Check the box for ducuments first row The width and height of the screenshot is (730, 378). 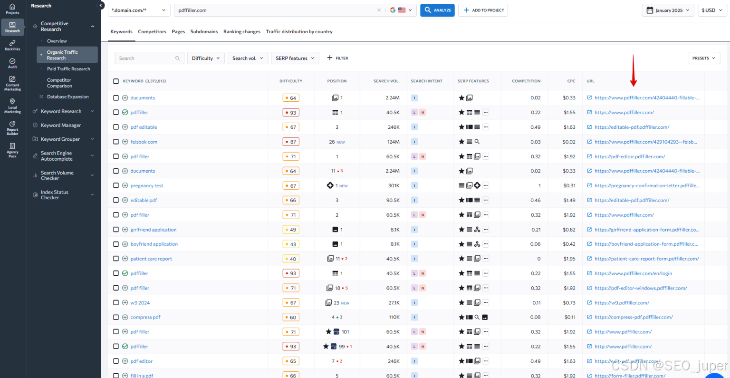116,98
